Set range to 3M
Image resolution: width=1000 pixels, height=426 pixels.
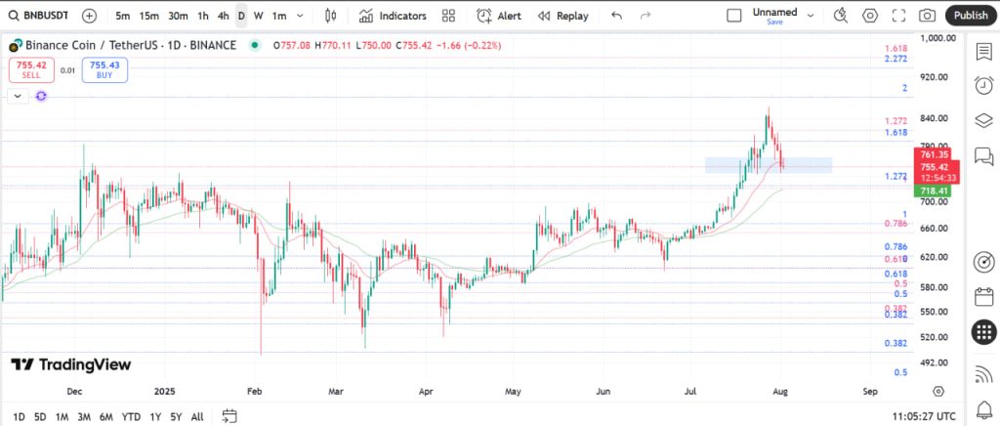click(x=84, y=417)
